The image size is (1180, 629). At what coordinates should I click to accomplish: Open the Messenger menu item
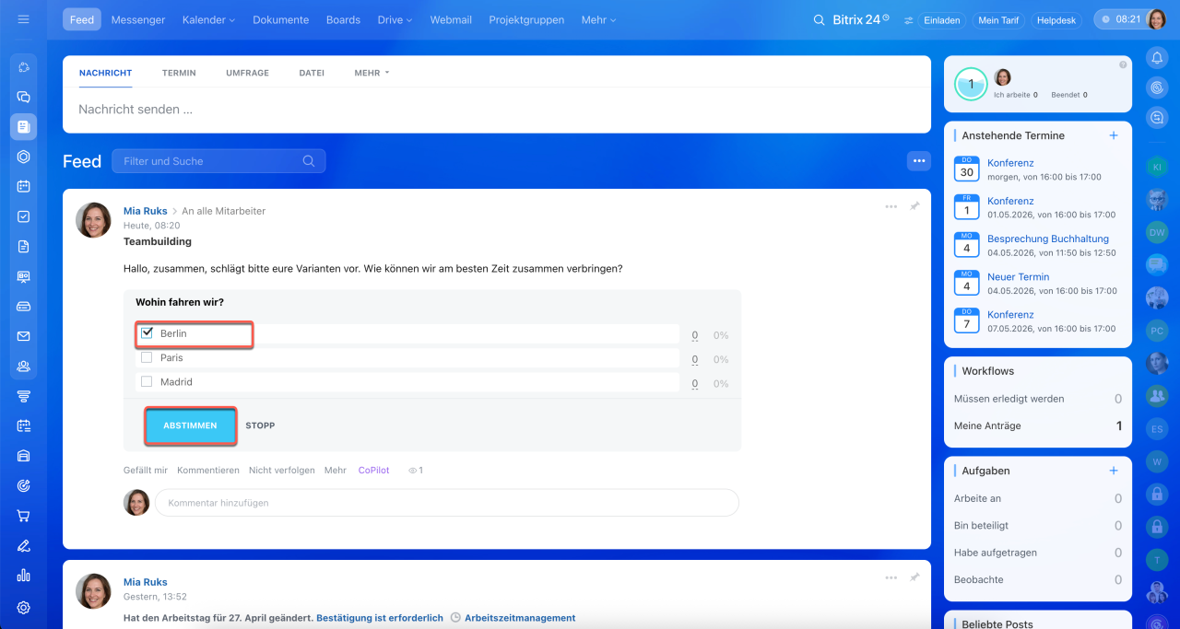click(138, 19)
